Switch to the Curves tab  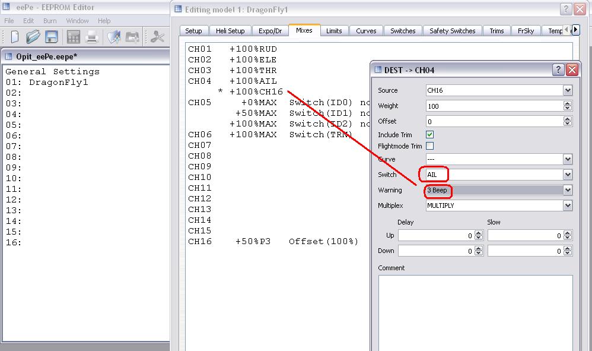point(366,31)
